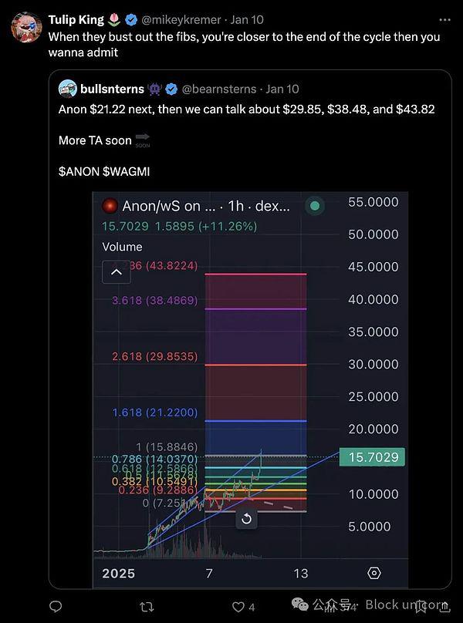Click the $ANON cashtag
Image resolution: width=463 pixels, height=623 pixels.
point(79,172)
